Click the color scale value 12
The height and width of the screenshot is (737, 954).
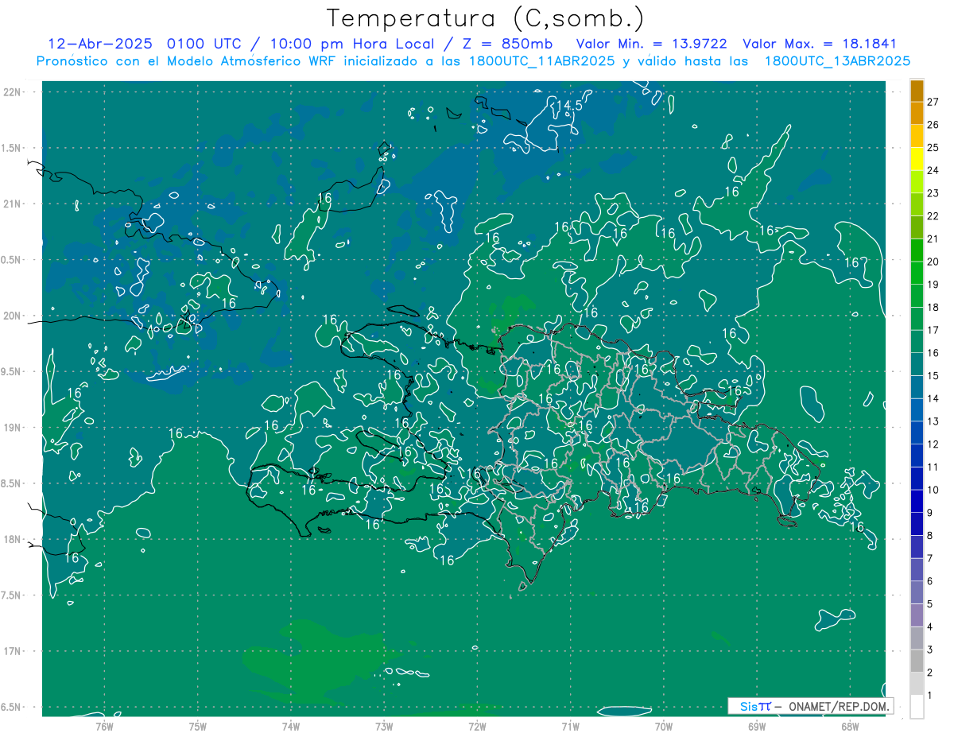[933, 444]
